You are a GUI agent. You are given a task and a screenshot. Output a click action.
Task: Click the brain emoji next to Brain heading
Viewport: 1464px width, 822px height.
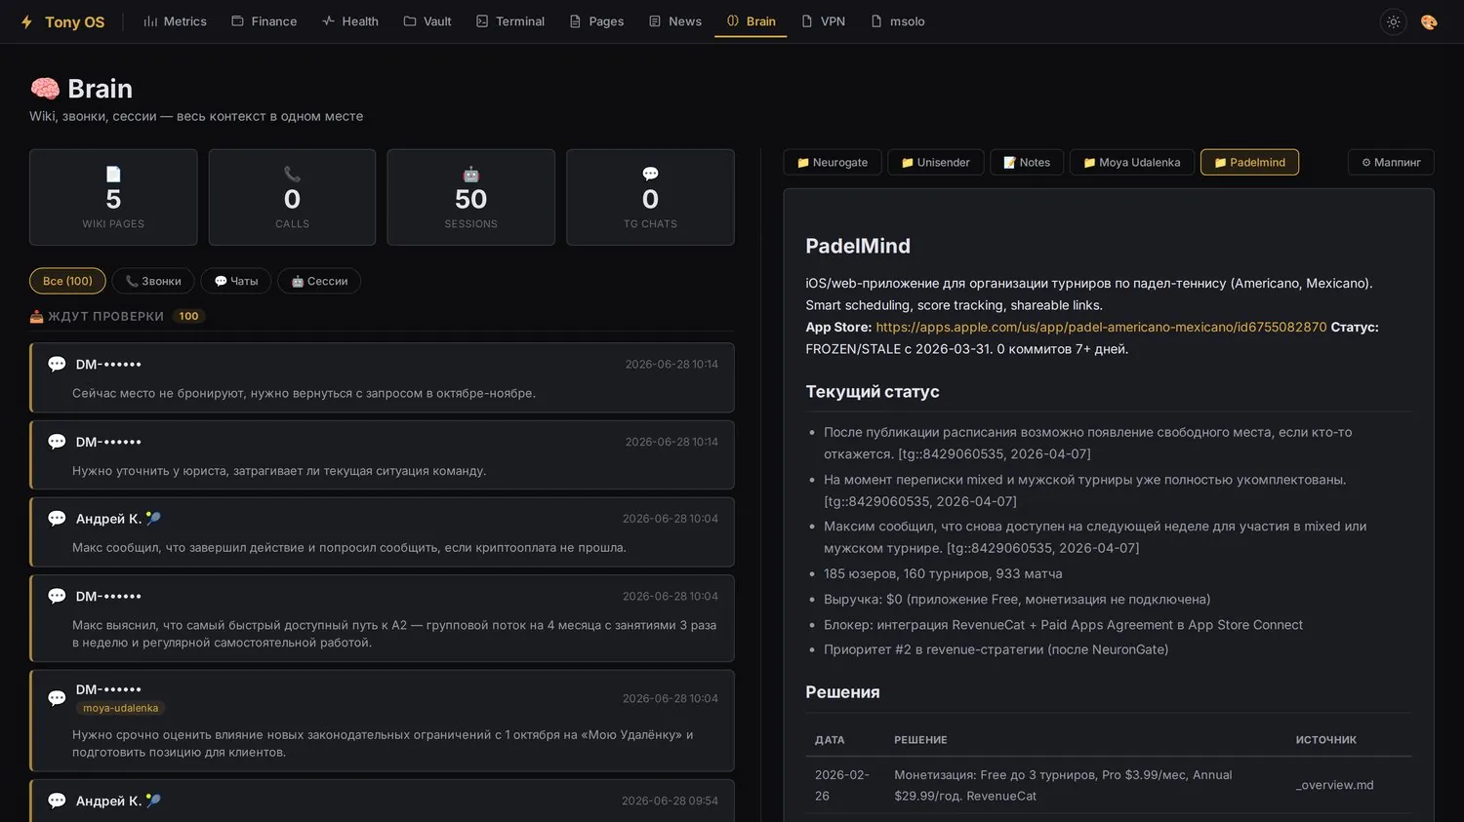coord(45,89)
